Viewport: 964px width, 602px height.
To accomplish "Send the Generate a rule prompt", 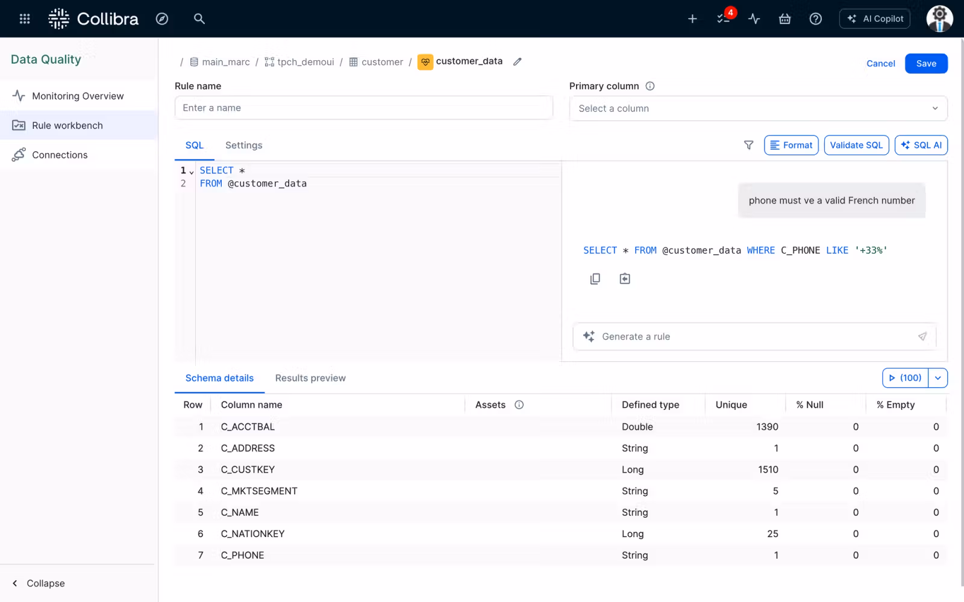I will click(x=922, y=337).
